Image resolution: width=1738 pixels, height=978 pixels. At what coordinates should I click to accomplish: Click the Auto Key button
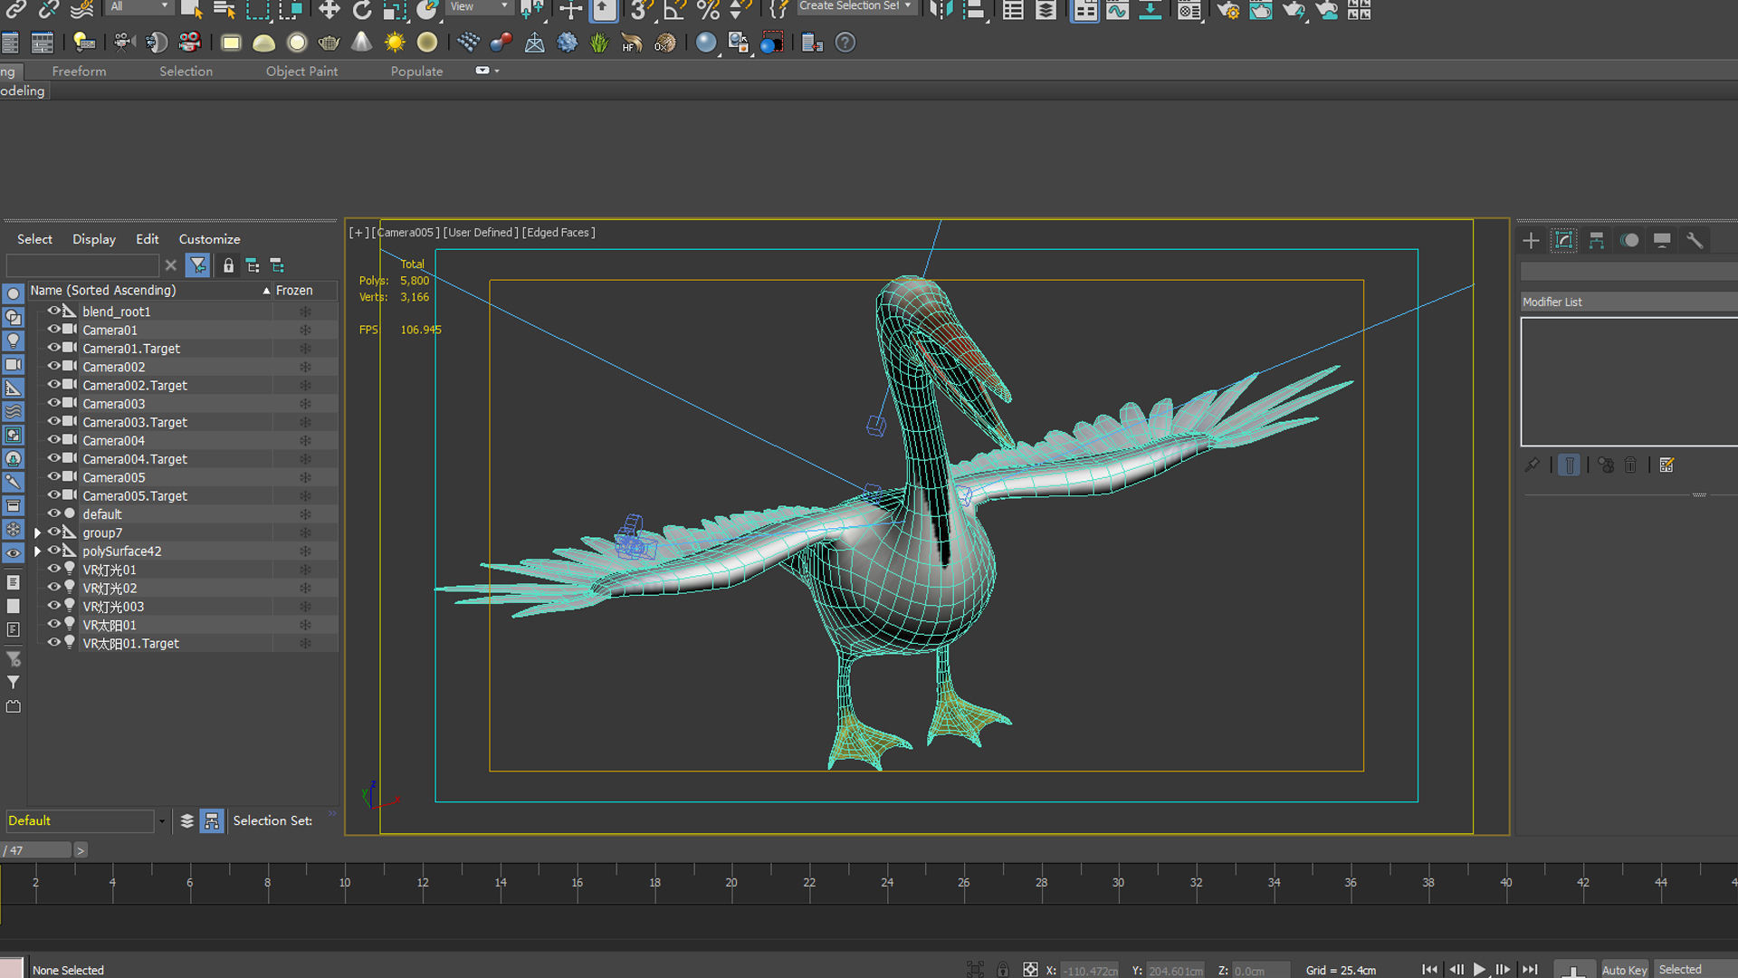[1624, 970]
